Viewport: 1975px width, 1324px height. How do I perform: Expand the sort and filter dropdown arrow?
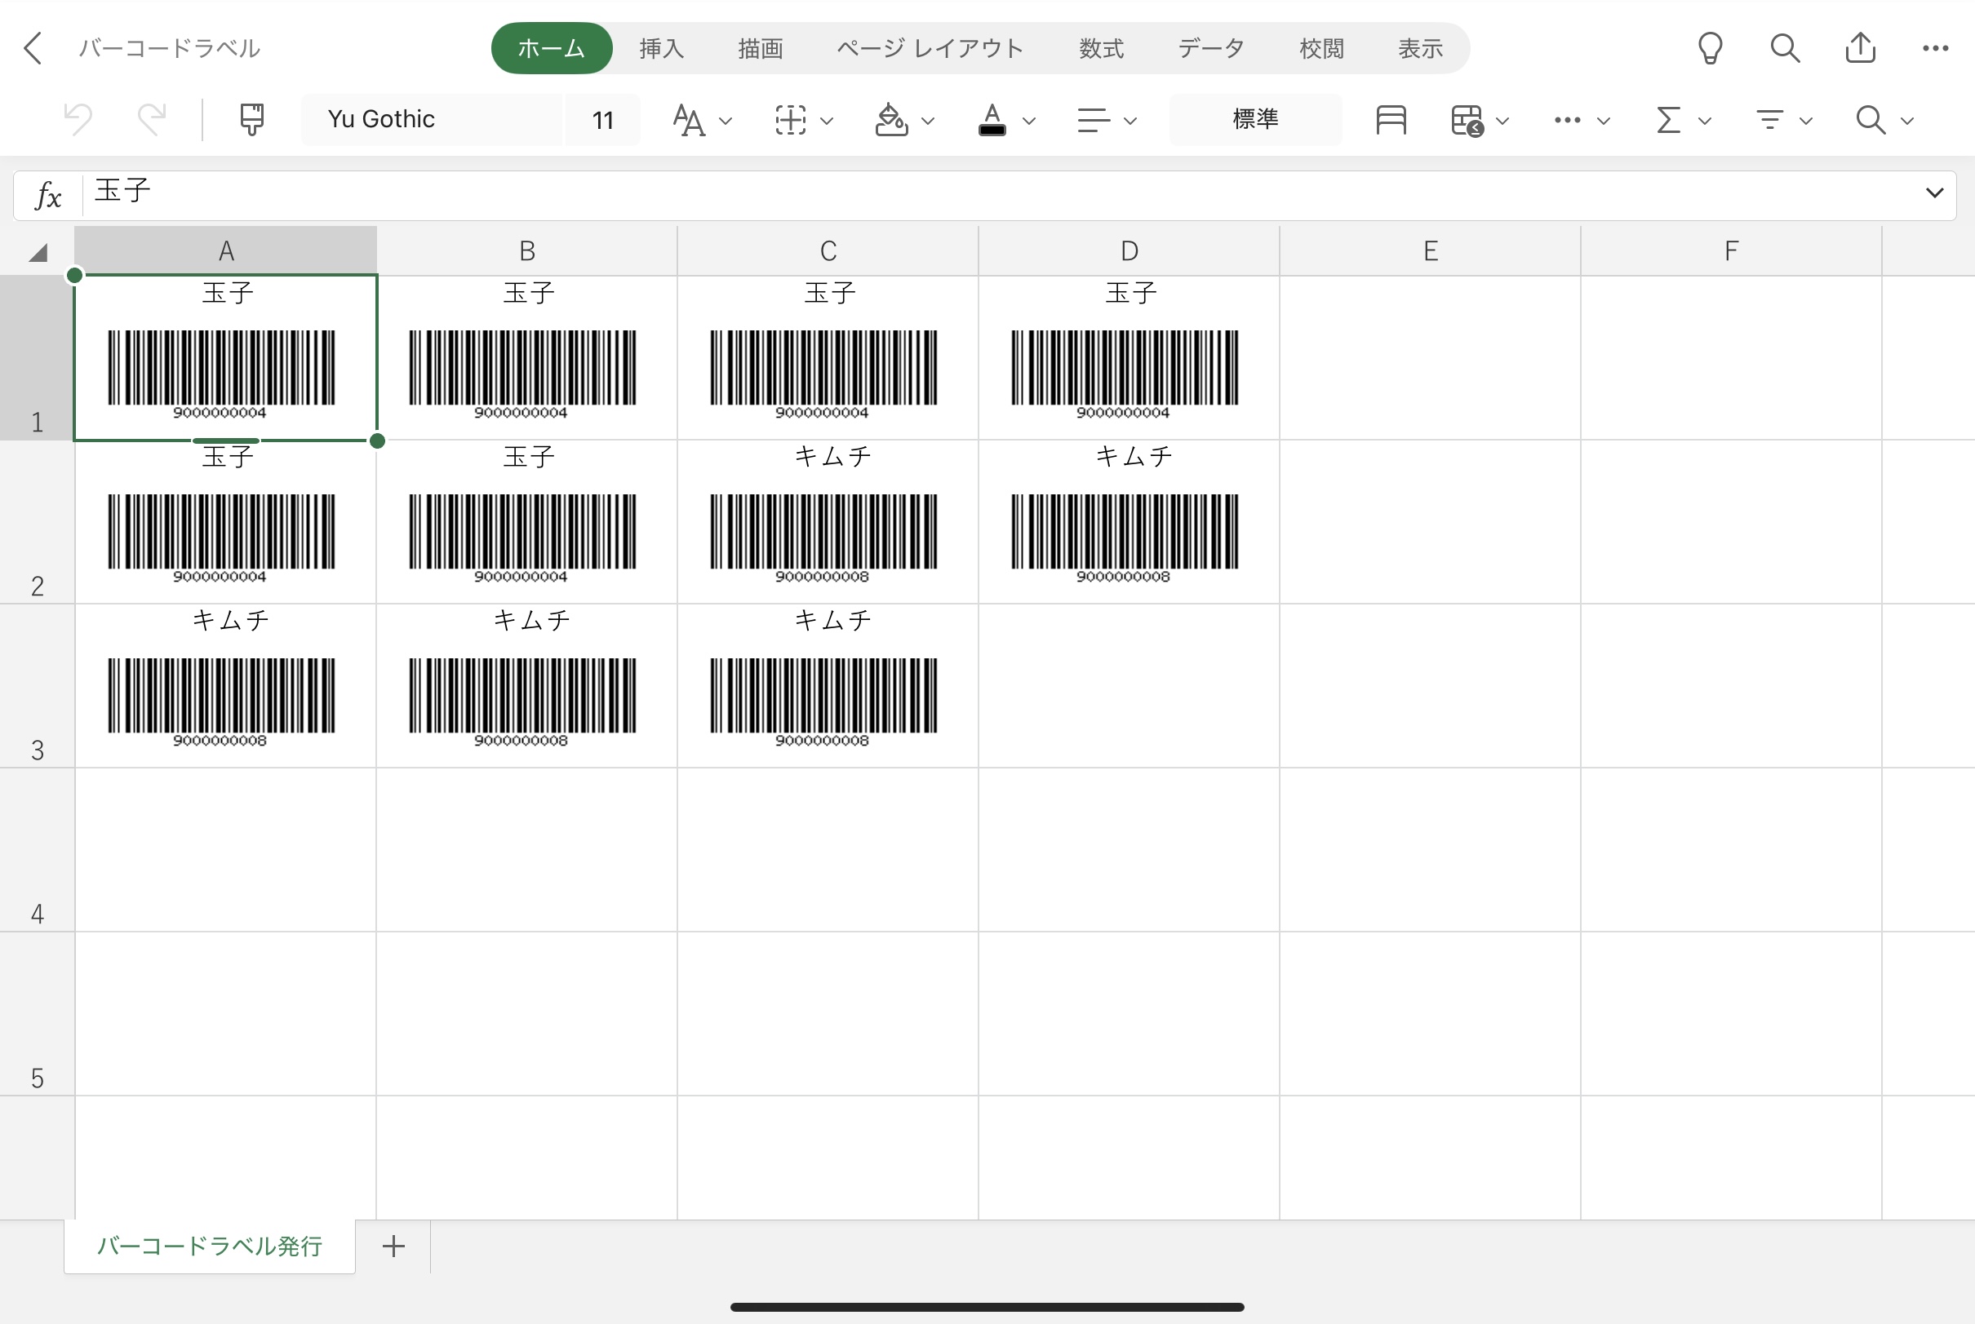coord(1806,121)
